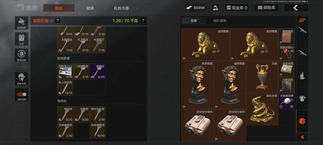Click the help question mark beside 装备价值

coord(58,21)
